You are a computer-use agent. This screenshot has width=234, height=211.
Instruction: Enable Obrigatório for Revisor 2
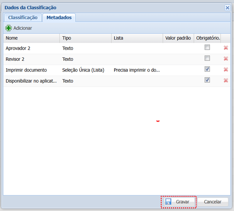(207, 58)
